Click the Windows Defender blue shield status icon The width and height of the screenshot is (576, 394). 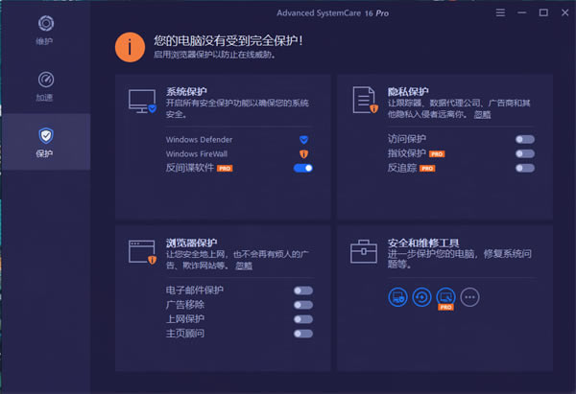[303, 139]
